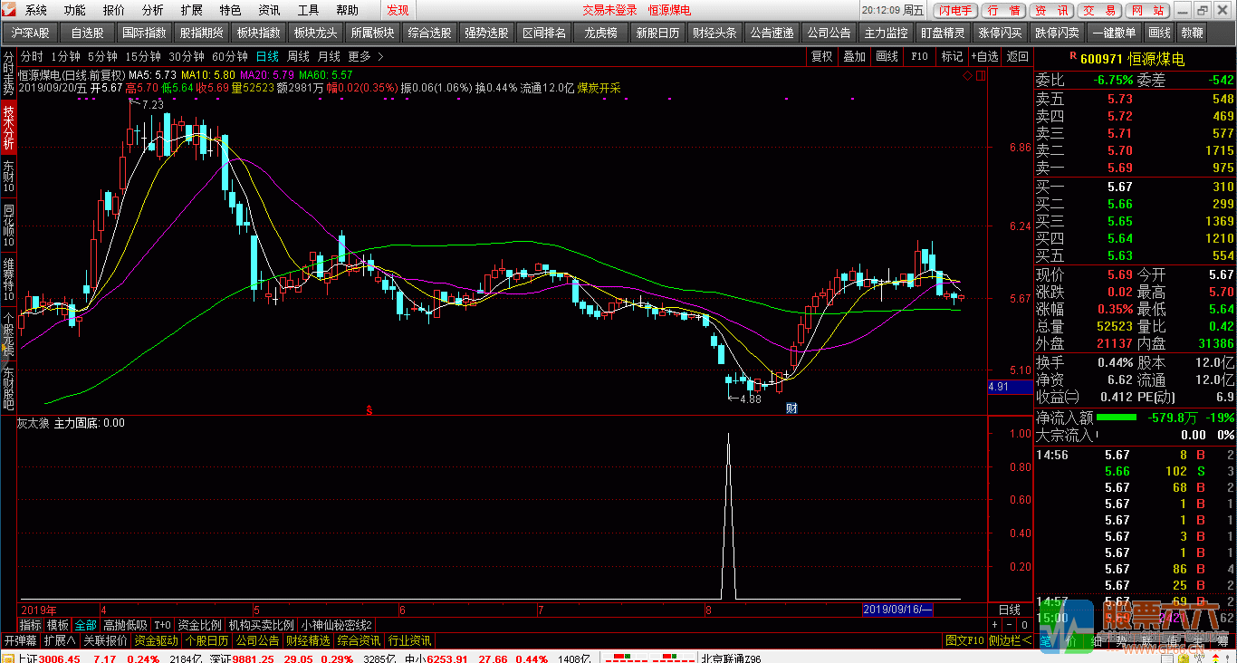This screenshot has height=663, width=1237.
Task: Click the 图文F10 link
Action: pyautogui.click(x=964, y=640)
